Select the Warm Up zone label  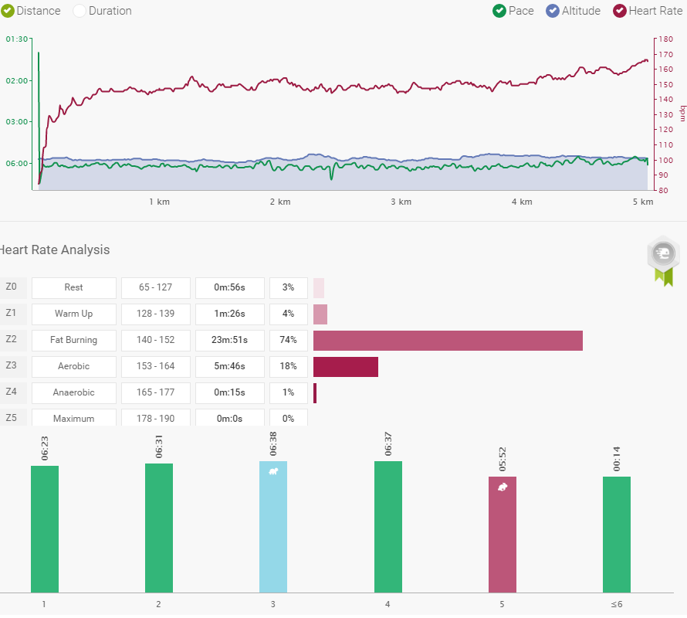74,314
